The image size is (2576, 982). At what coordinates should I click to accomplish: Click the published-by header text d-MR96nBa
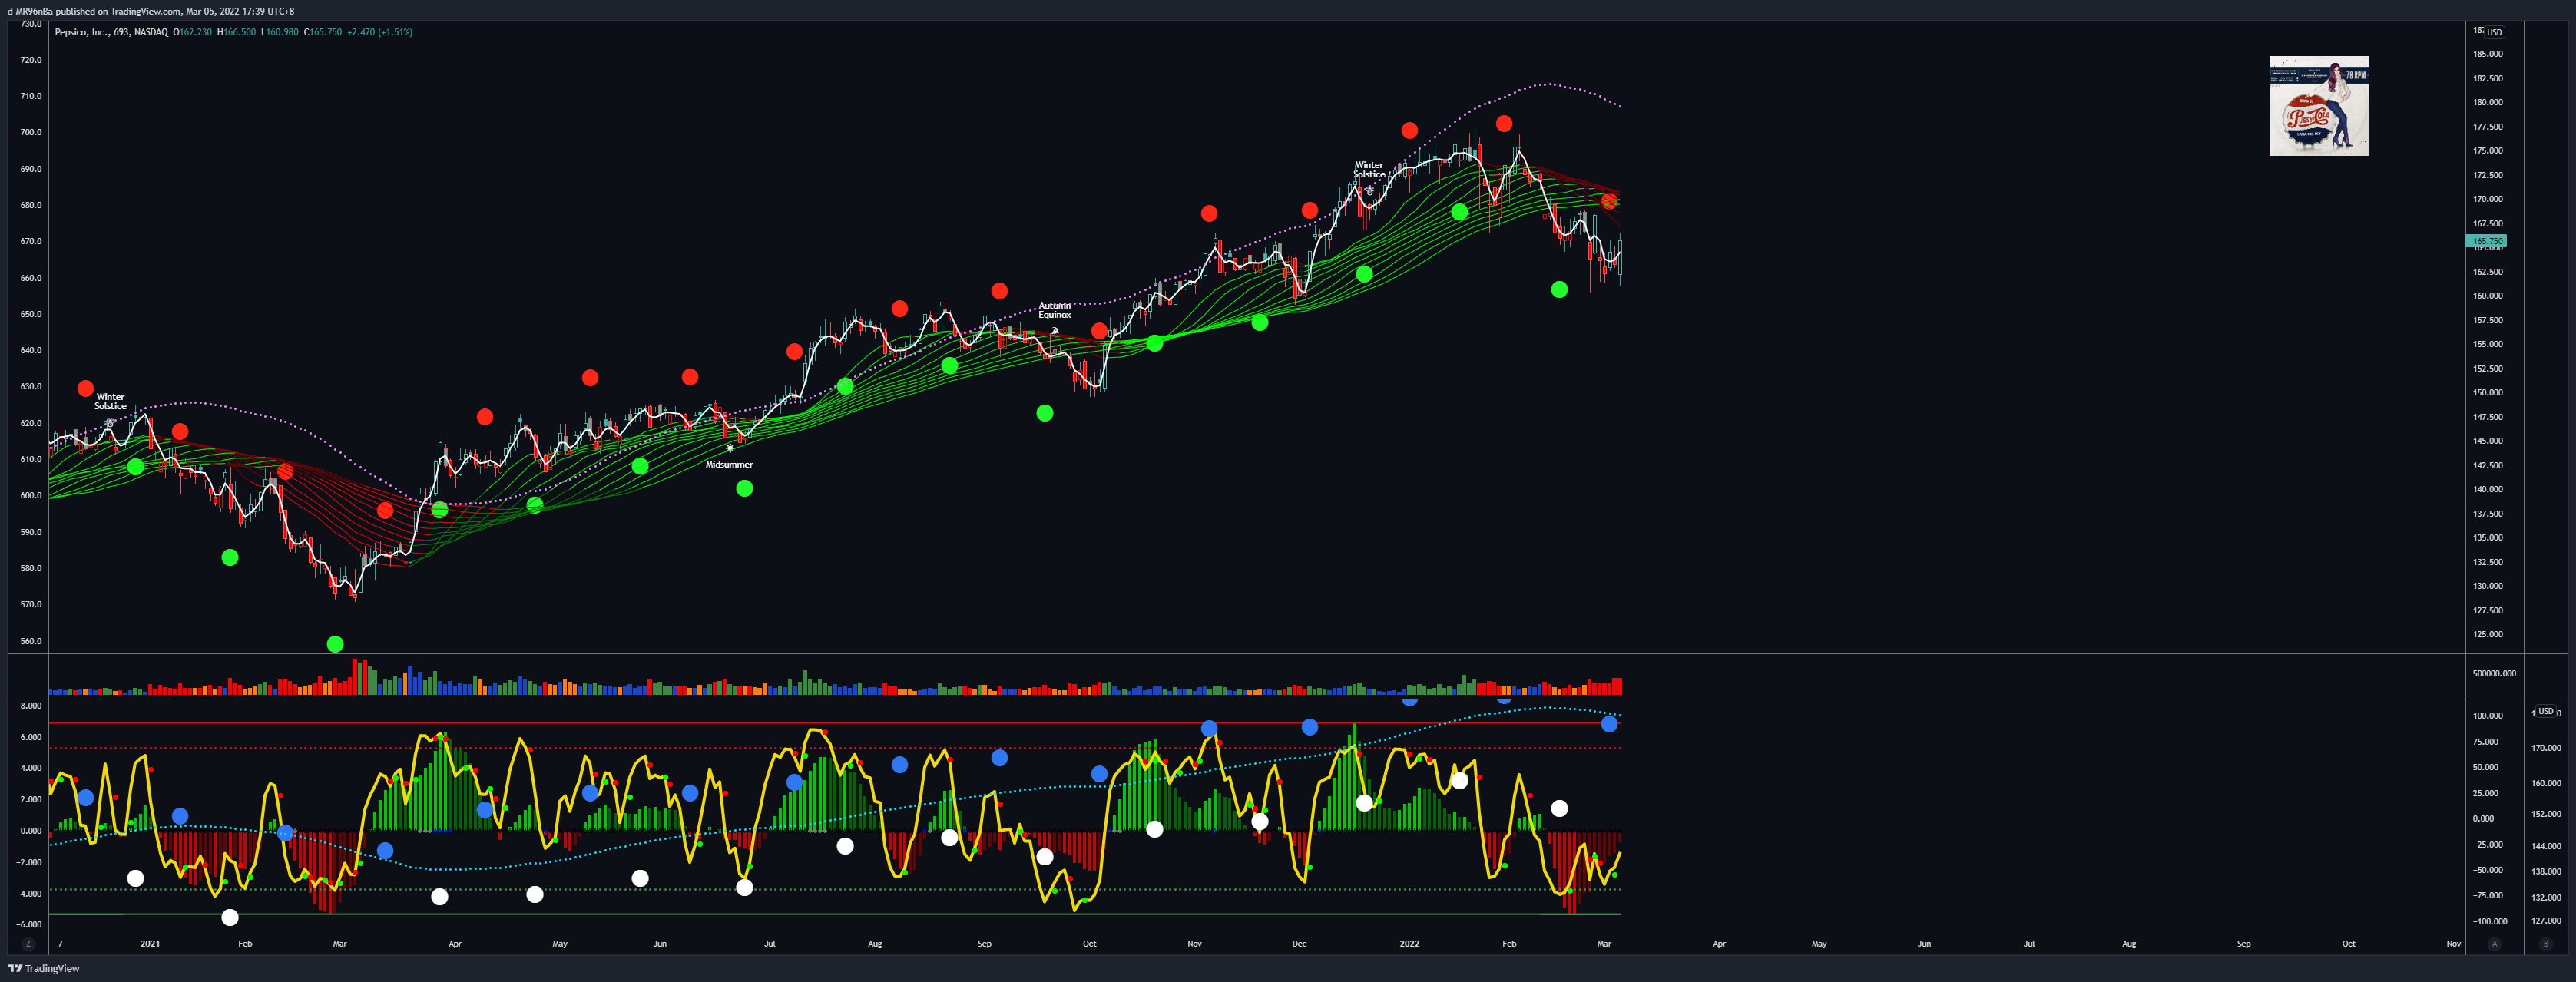(29, 11)
